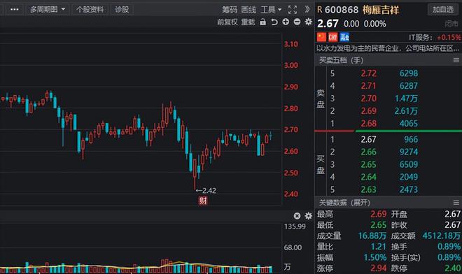This screenshot has height=274, width=462.
Task: Select buy level 1 price 2.67
Action: click(x=369, y=139)
